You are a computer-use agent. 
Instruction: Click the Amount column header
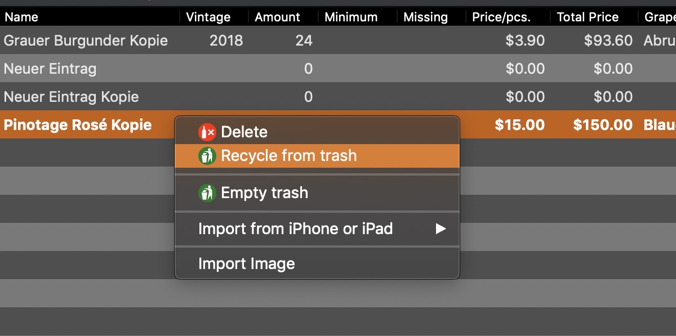click(x=283, y=17)
